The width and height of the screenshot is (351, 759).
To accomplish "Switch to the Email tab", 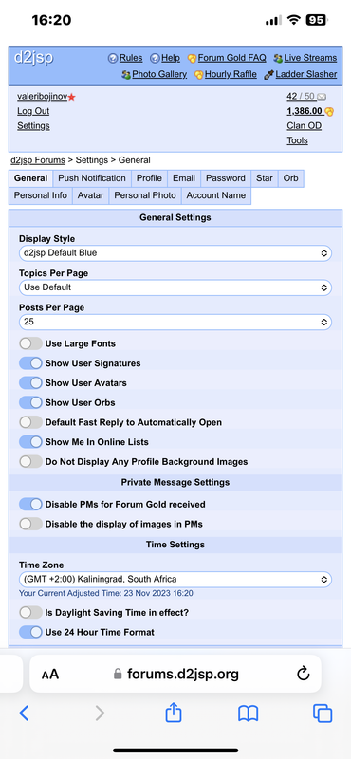I will click(184, 178).
